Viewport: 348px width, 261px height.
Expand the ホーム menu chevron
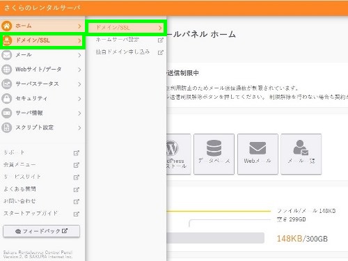point(79,26)
